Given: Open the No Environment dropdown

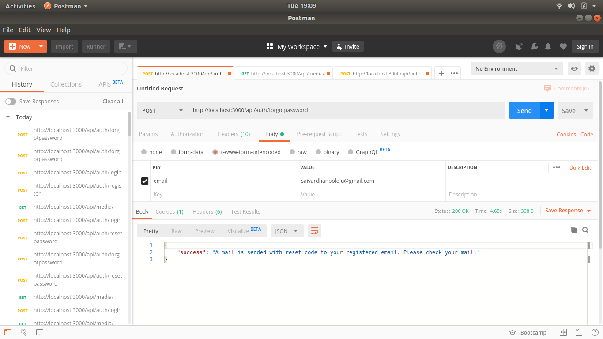Looking at the screenshot, I should pos(517,68).
